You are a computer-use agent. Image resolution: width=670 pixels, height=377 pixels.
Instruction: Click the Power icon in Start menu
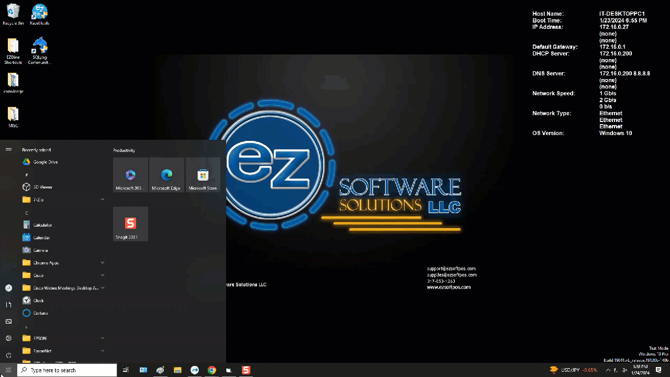8,355
